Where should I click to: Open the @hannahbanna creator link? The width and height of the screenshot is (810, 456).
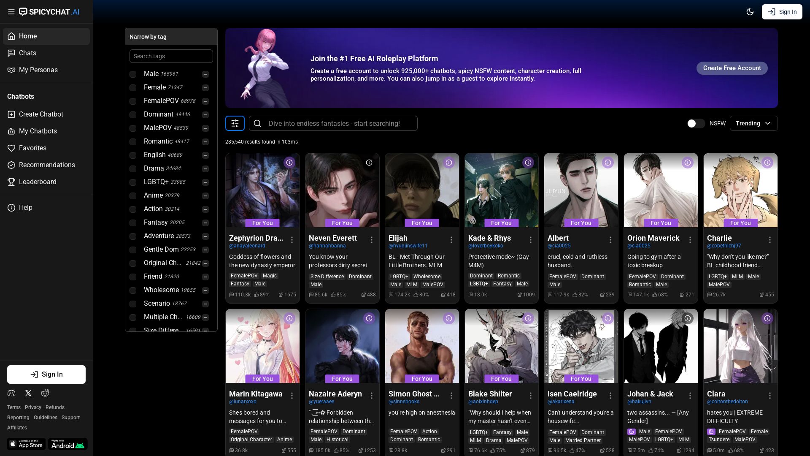pos(327,246)
